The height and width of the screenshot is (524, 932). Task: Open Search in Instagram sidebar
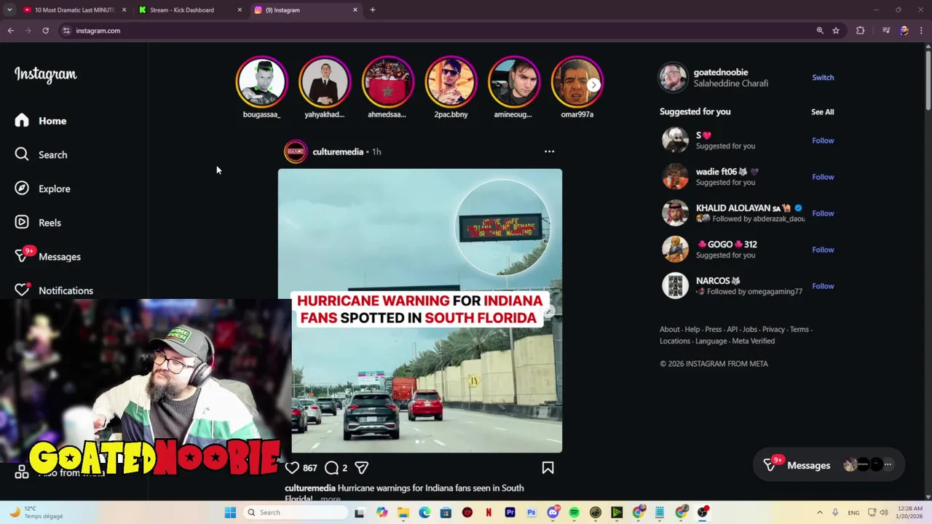click(41, 154)
